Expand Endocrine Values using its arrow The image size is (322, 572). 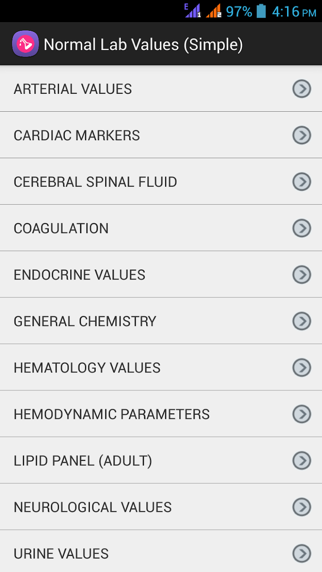302,275
